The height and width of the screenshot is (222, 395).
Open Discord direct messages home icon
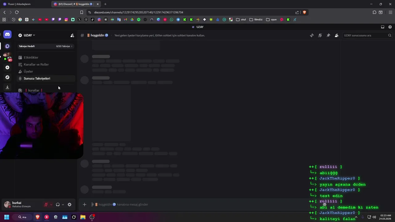7,35
